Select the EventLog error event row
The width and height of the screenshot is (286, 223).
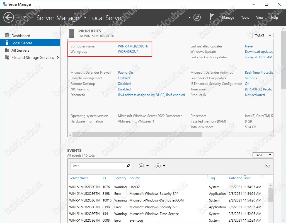168,220
